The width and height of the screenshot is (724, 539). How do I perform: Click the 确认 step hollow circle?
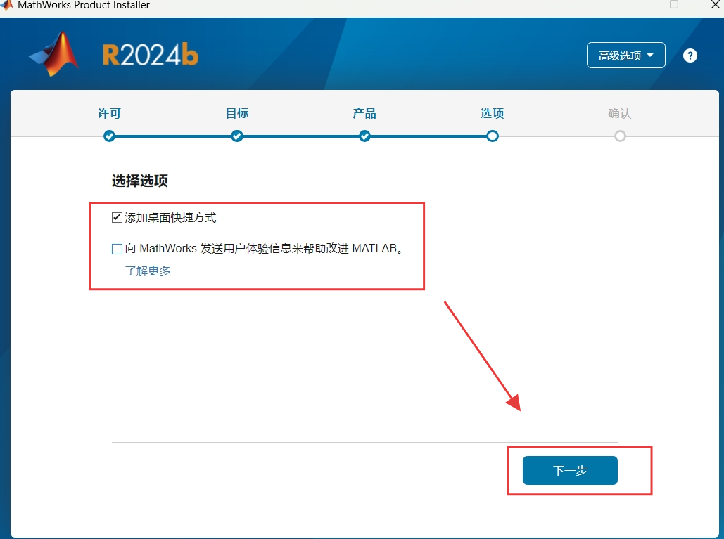pyautogui.click(x=620, y=136)
